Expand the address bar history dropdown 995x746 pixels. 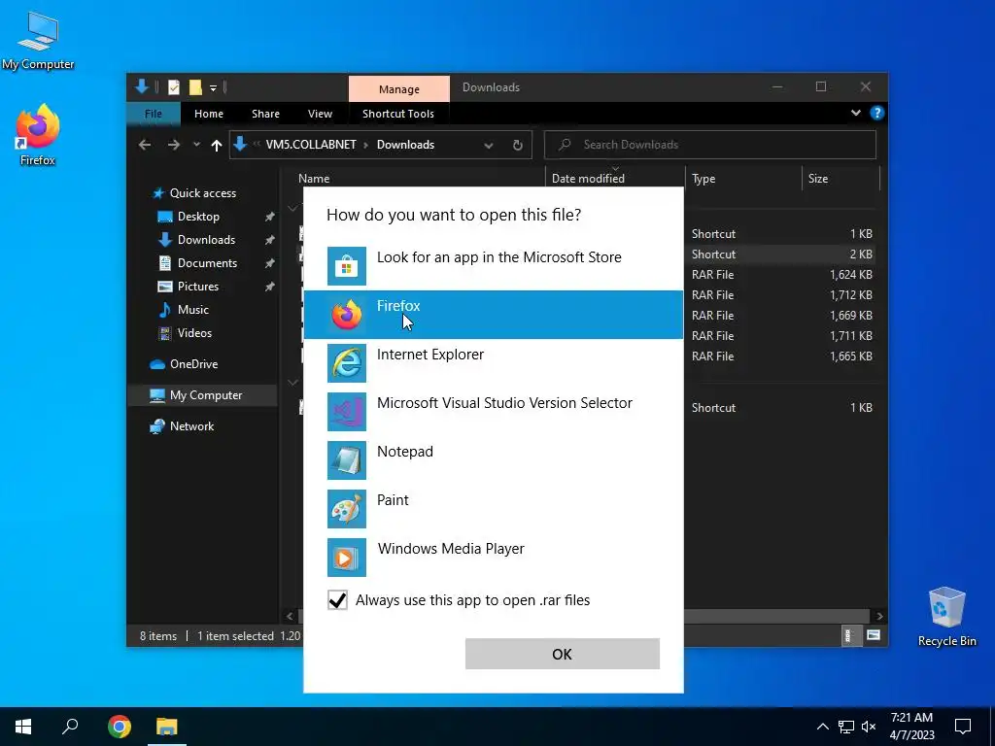click(489, 146)
